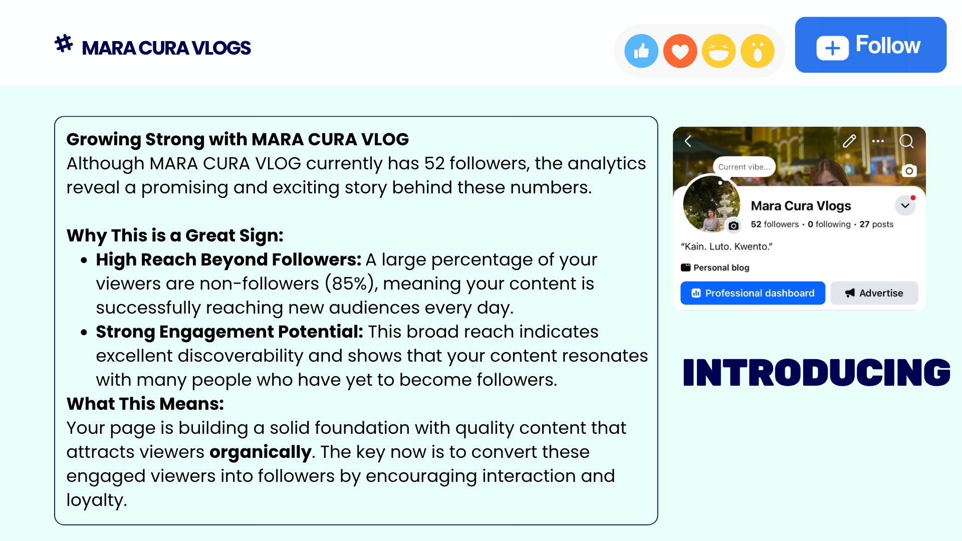This screenshot has width=962, height=541.
Task: Click the profile picture camera icon
Action: pyautogui.click(x=734, y=225)
